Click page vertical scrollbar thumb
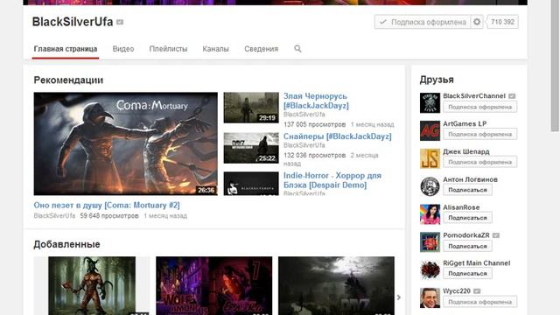Viewport: 560px width, 315px height. [555, 66]
